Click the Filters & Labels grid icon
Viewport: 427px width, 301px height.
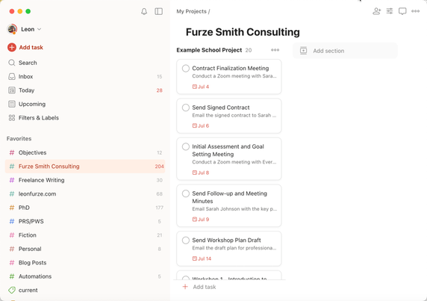pos(12,118)
